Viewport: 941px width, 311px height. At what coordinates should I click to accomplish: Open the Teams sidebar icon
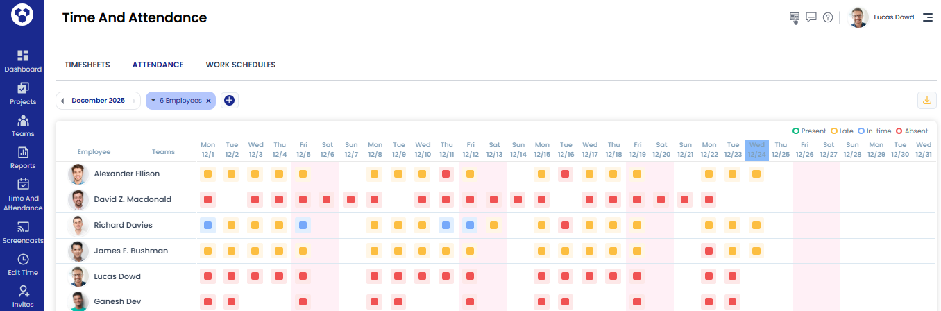click(23, 120)
